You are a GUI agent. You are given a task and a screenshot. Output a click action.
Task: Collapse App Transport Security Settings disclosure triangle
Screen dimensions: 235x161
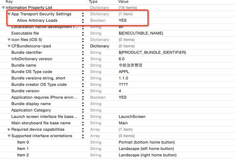[x=9, y=14]
